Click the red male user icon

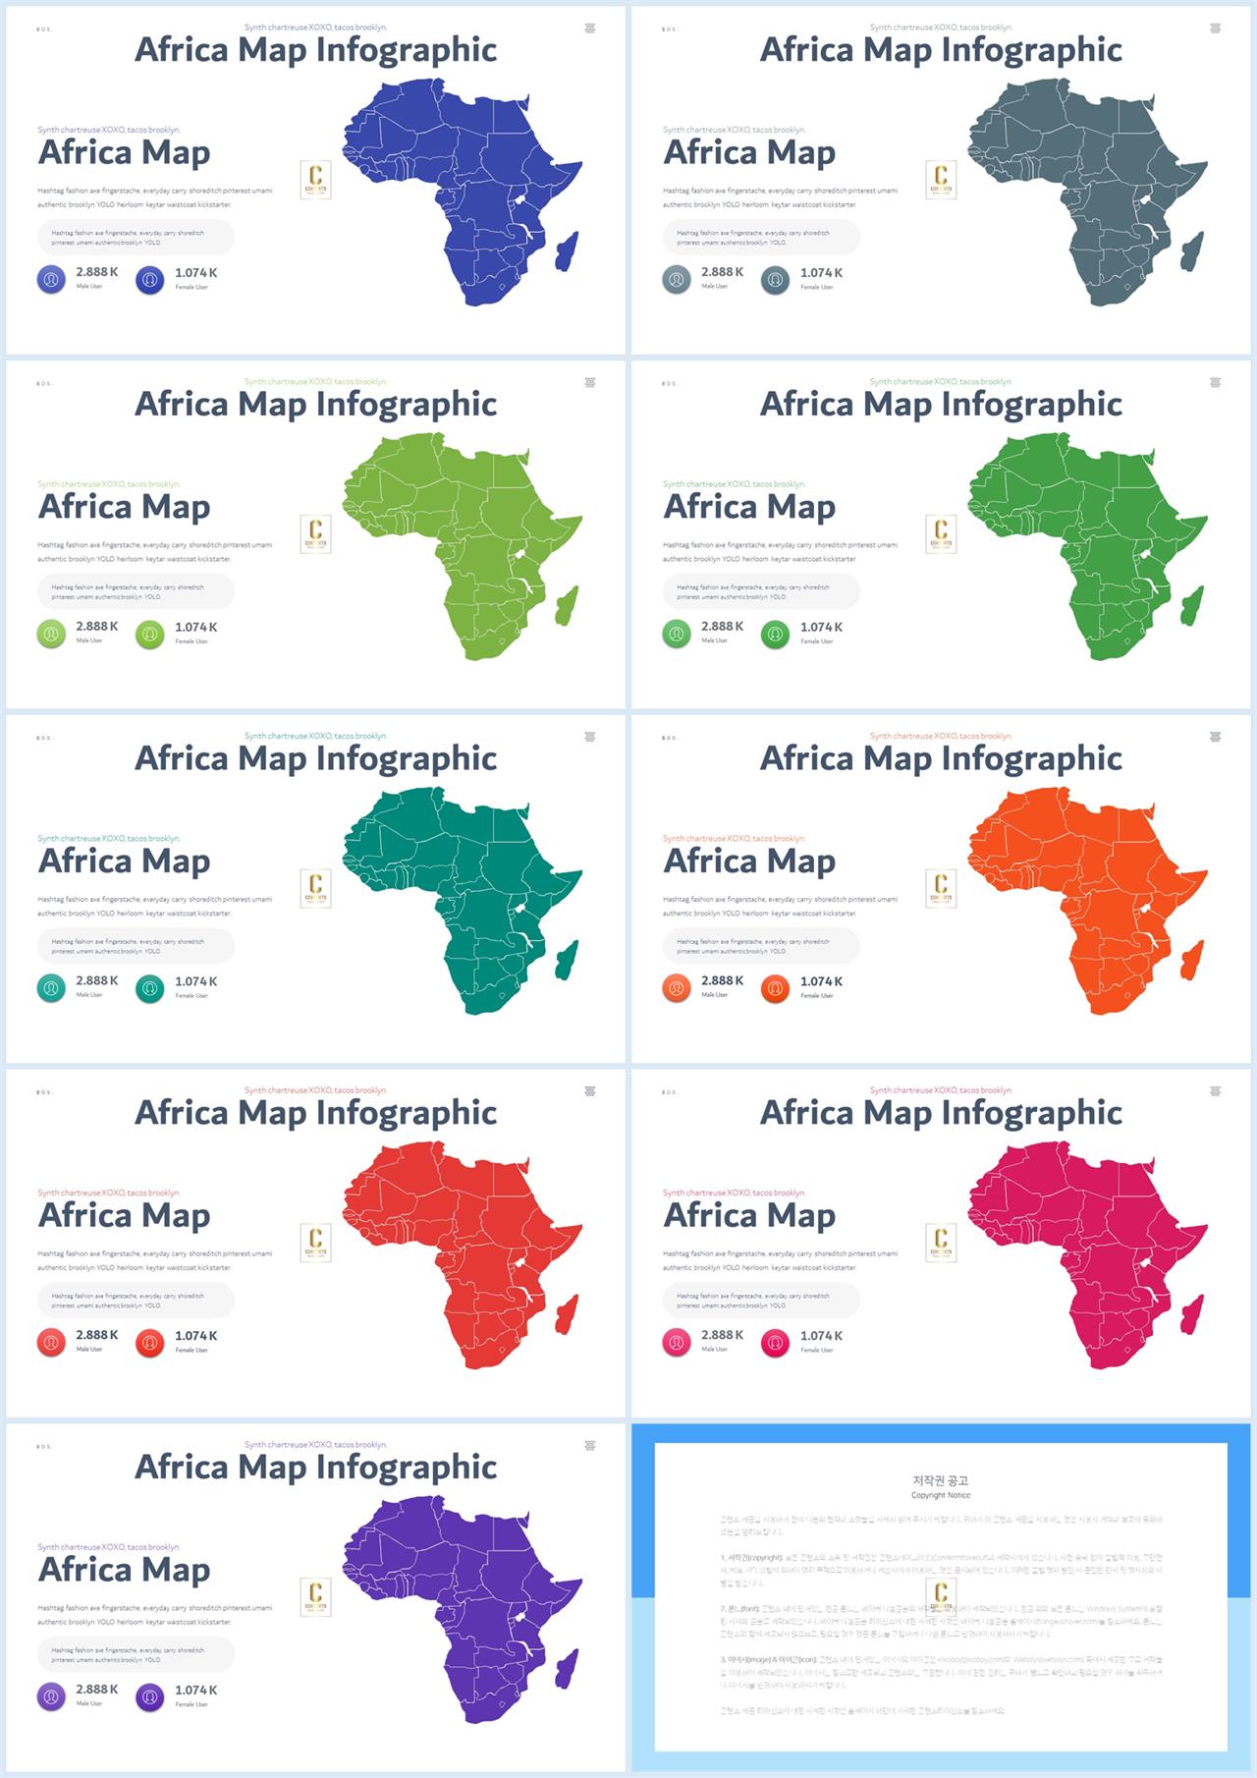pos(51,1343)
